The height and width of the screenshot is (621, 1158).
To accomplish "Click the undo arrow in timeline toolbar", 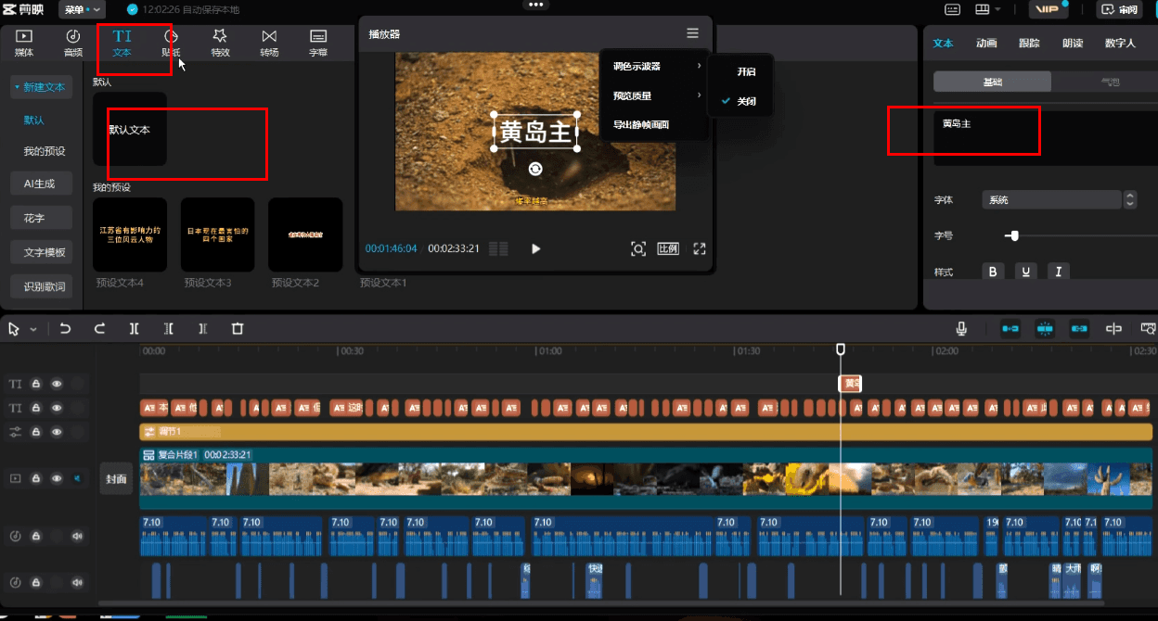I will [65, 328].
